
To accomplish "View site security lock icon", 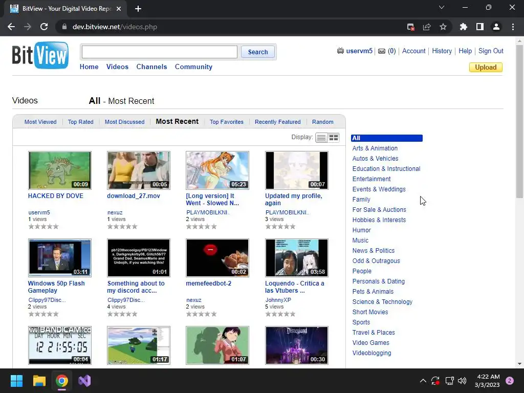I will 64,27.
